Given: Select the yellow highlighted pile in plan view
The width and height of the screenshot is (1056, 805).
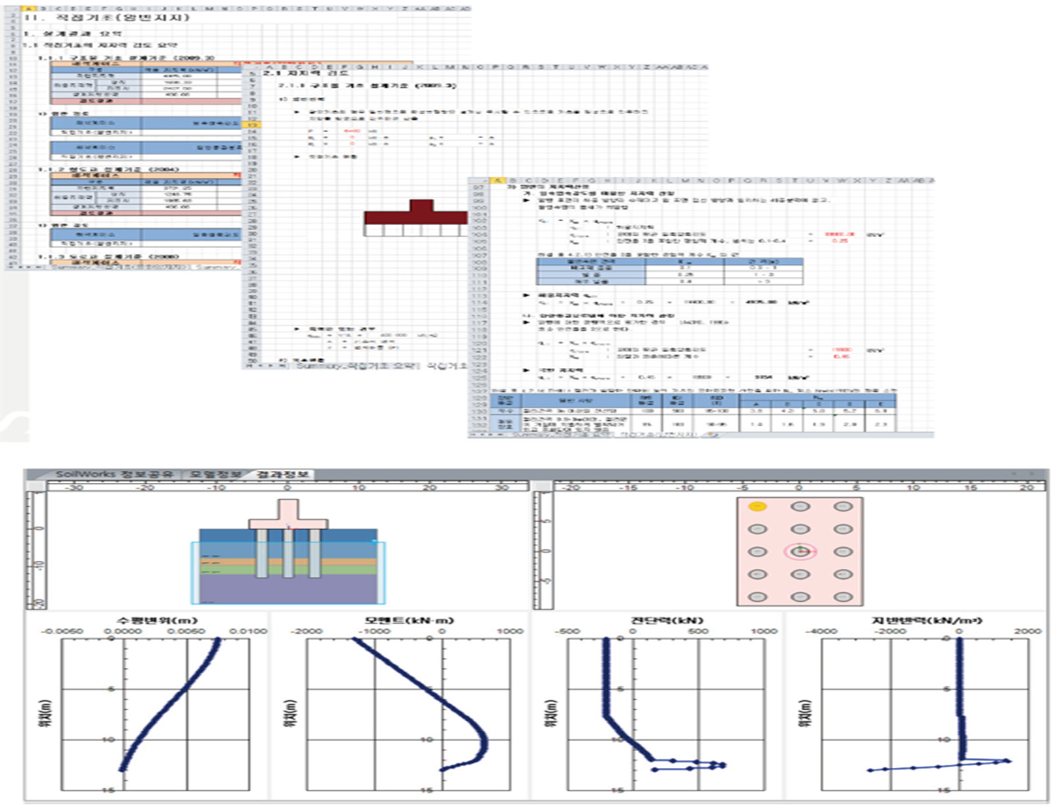Looking at the screenshot, I should [x=757, y=507].
